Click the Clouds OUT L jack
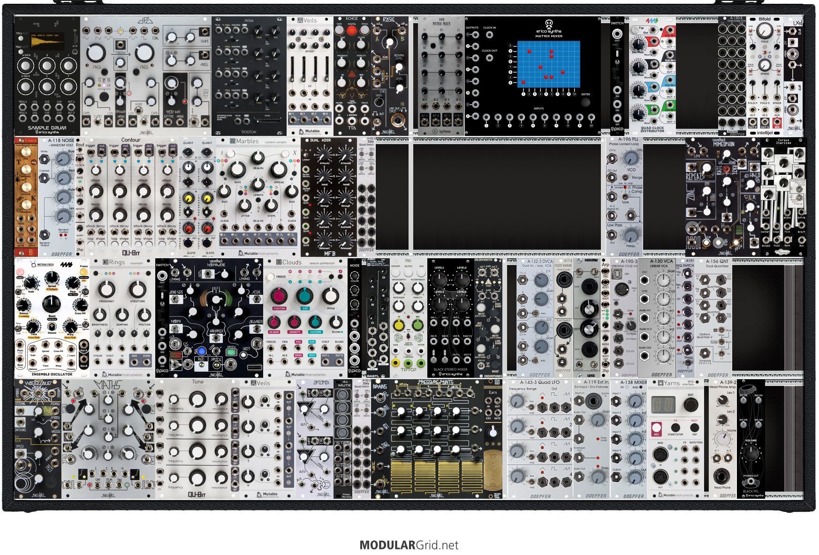819x555 pixels. click(x=325, y=362)
